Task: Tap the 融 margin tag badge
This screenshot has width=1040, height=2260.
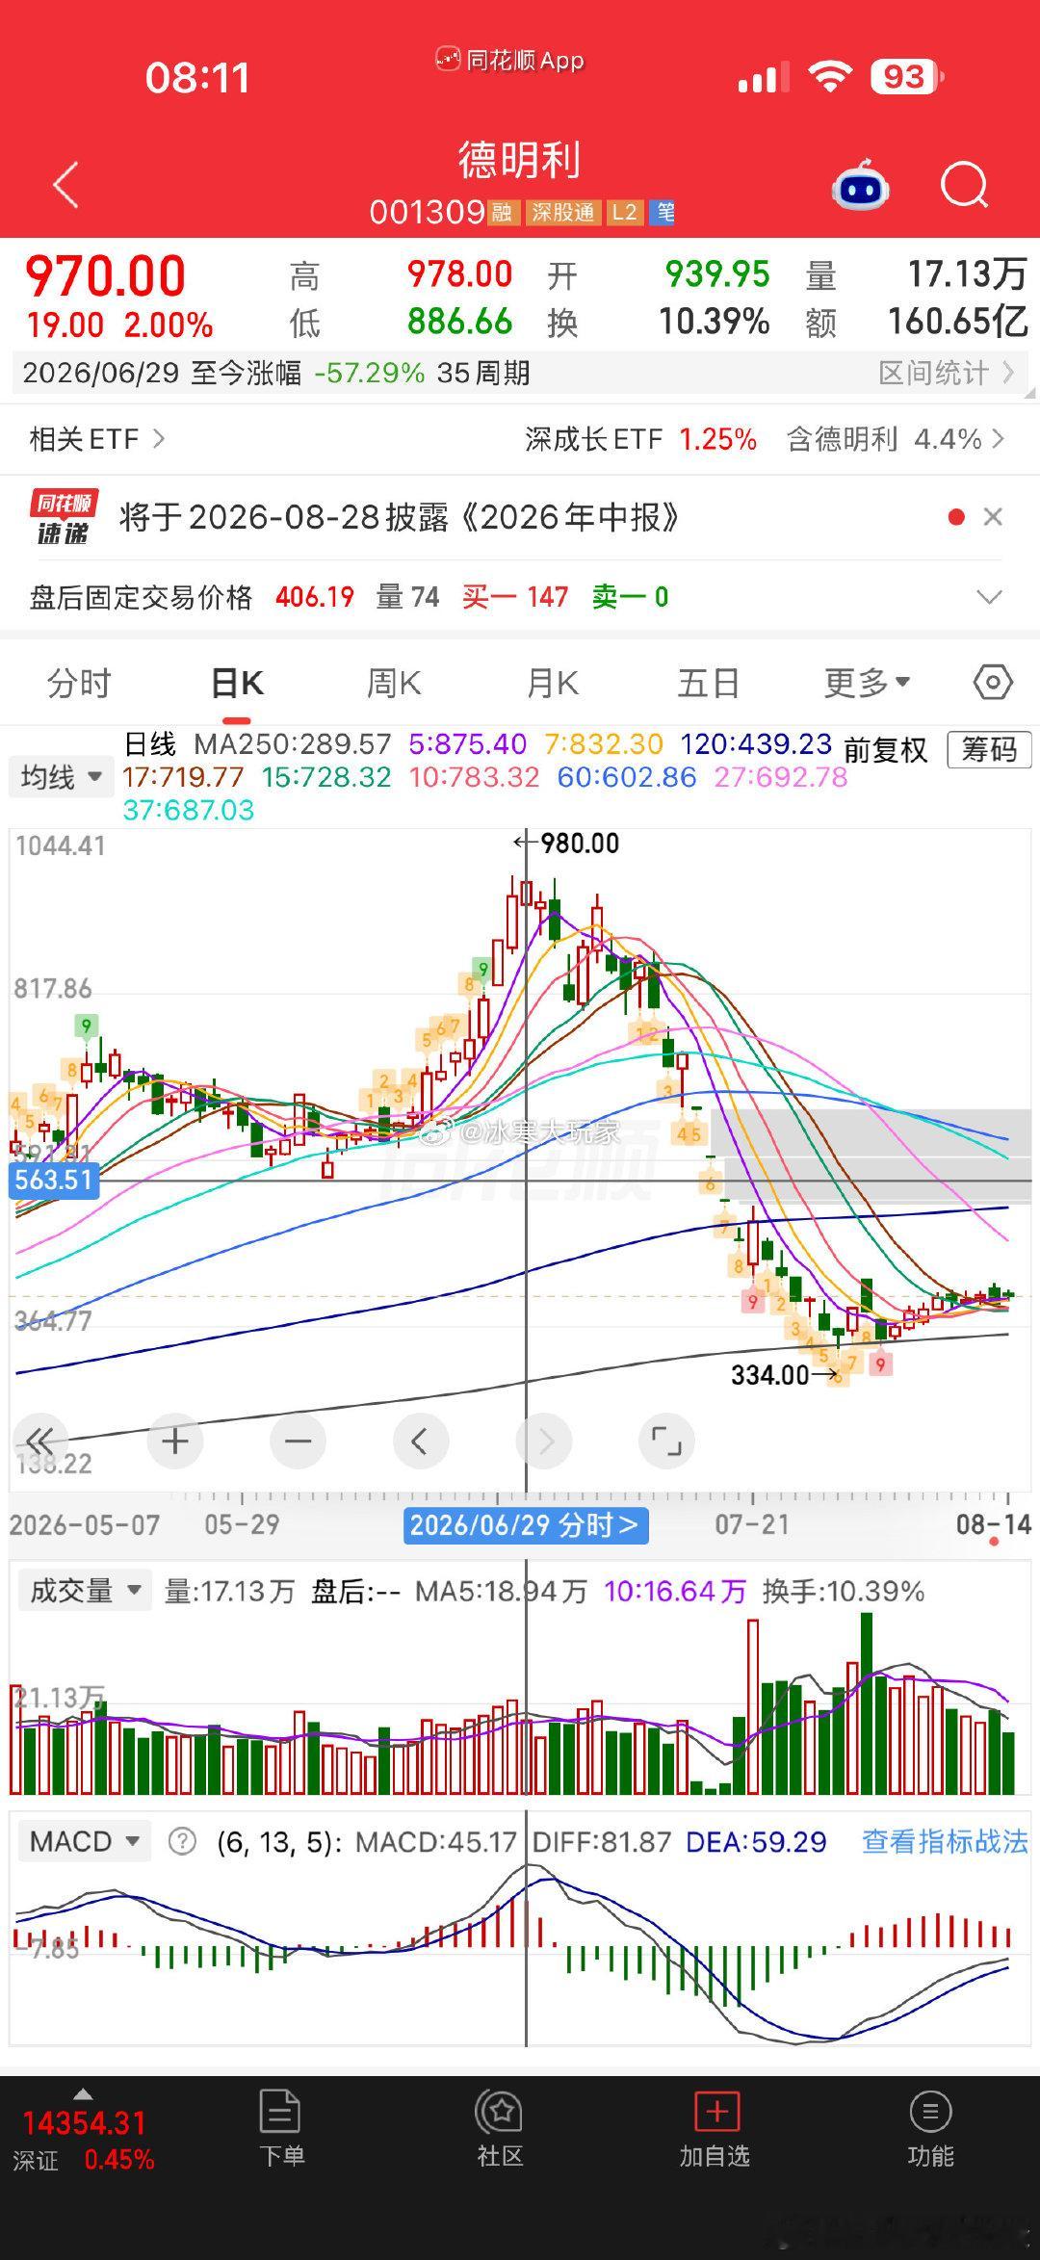Action: pos(502,212)
